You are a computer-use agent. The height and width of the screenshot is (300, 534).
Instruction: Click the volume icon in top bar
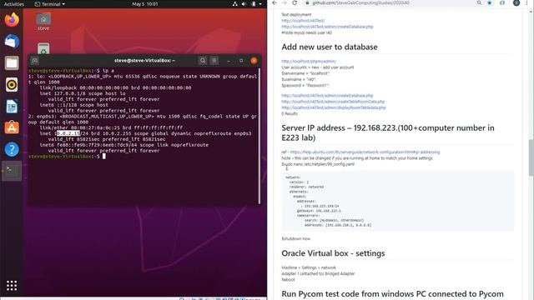(x=244, y=4)
